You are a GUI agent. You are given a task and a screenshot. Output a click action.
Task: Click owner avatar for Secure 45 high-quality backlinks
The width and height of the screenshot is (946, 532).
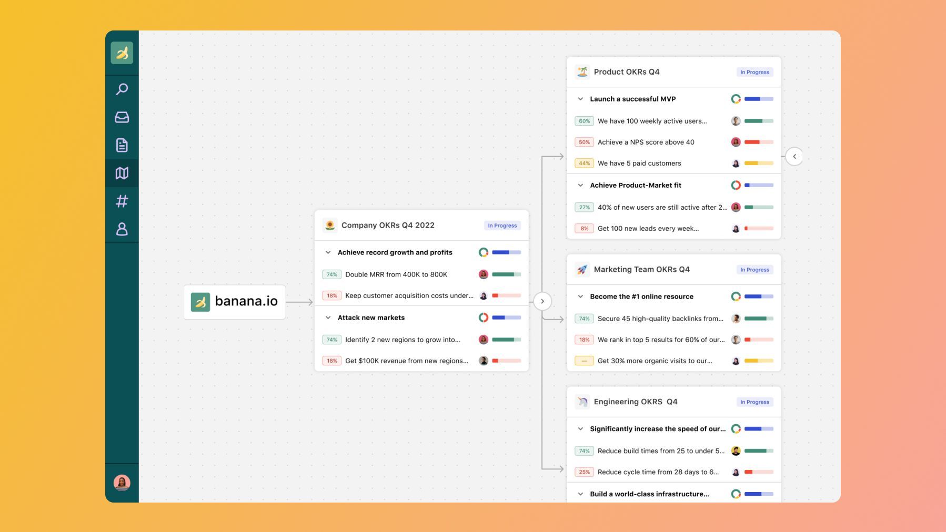pos(736,319)
